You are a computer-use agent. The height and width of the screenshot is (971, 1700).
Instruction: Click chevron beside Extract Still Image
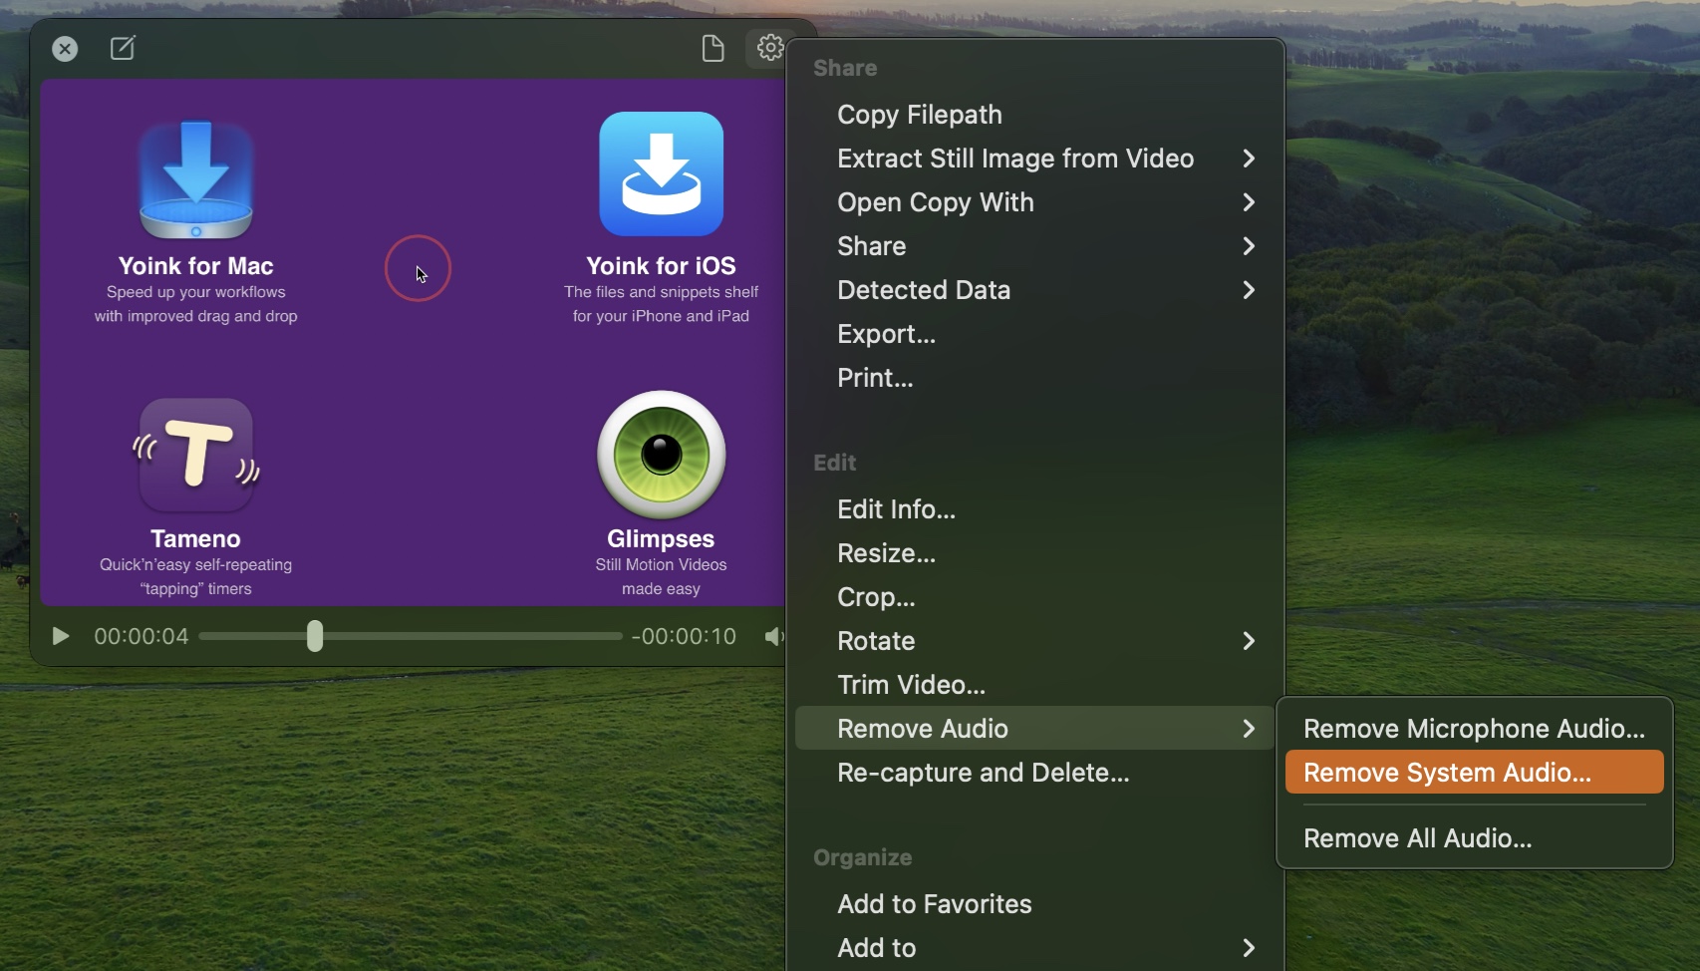[x=1249, y=159]
